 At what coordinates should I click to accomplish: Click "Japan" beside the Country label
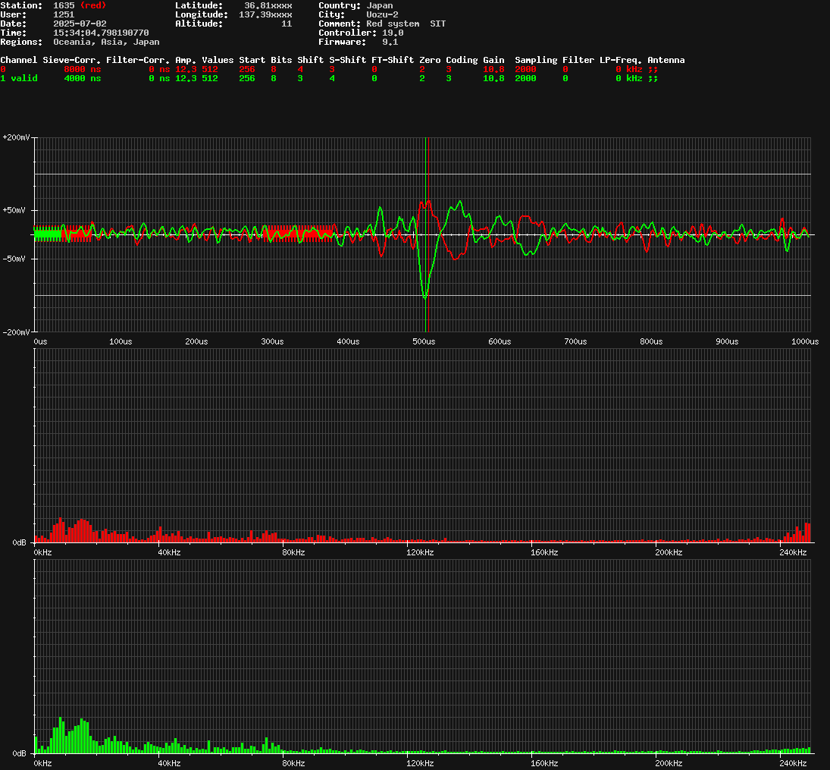pyautogui.click(x=380, y=5)
